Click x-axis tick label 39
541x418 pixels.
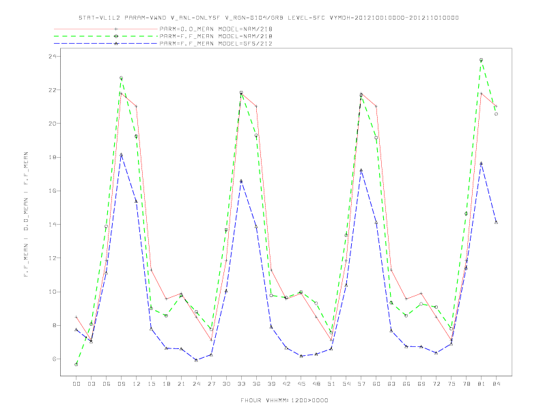(271, 384)
